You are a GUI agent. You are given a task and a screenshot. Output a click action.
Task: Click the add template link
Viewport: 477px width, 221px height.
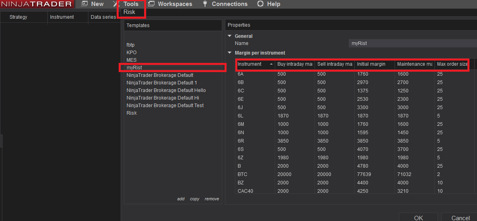[181, 199]
